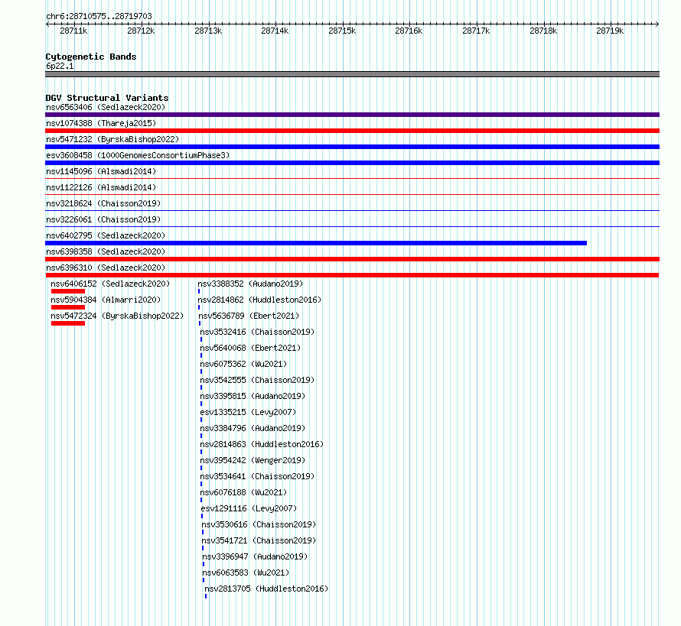Screen dimensions: 681x626
Task: Open nsv2814862 (Huddleston2016) label
Action: [x=259, y=300]
